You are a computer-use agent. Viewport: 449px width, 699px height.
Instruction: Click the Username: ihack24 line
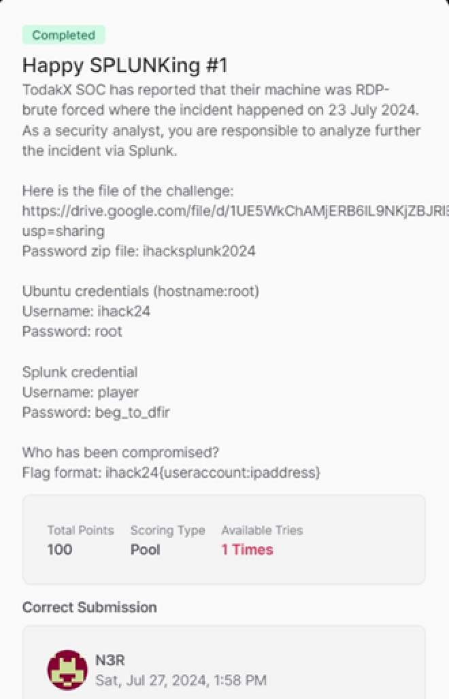(86, 312)
